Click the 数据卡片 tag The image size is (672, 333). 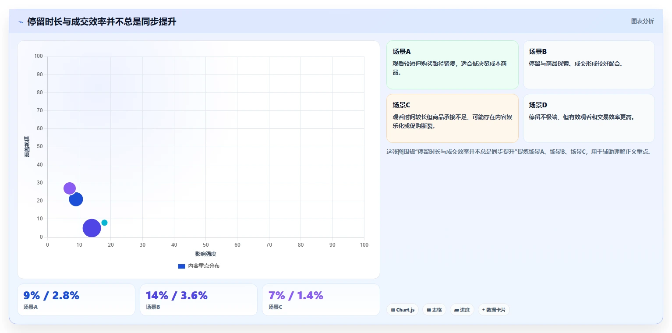point(494,310)
